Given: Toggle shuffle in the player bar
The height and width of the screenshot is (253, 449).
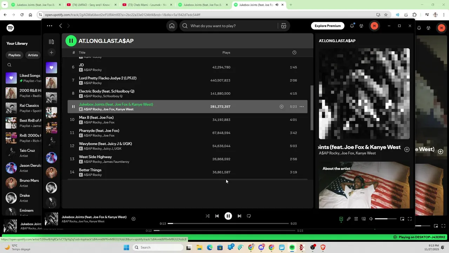Looking at the screenshot, I should click(x=207, y=216).
